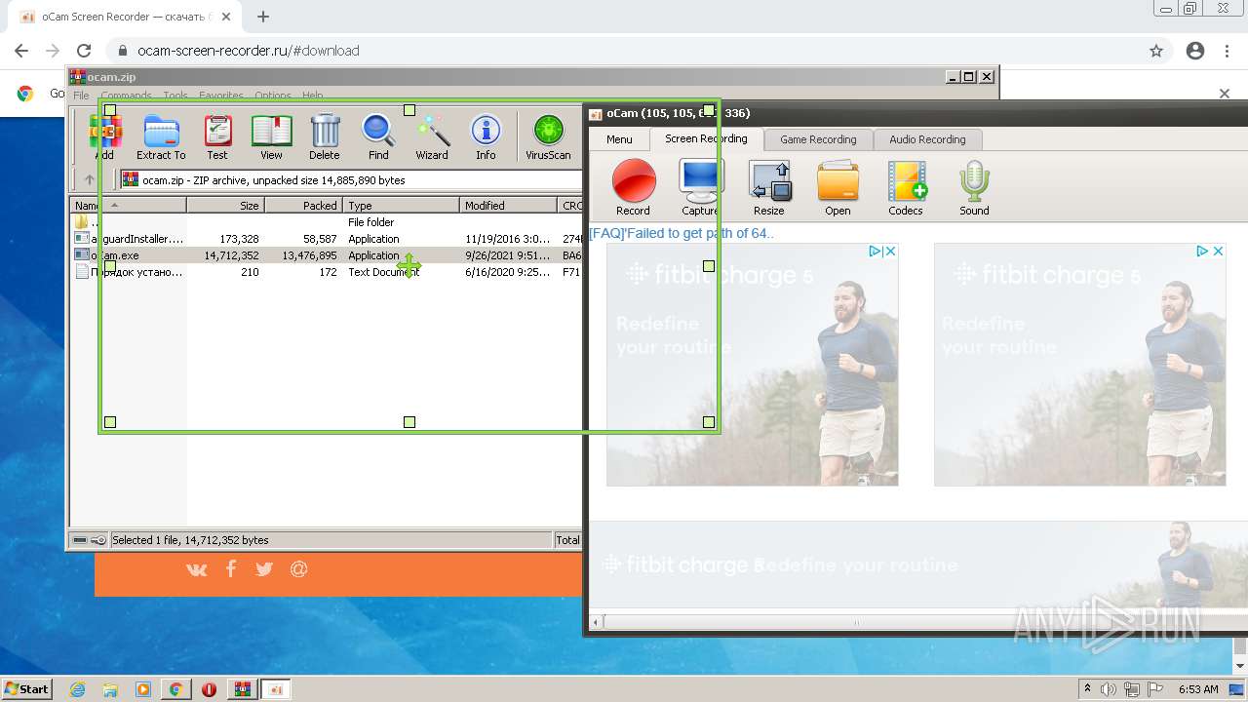This screenshot has width=1248, height=702.
Task: Open the Windows Start menu
Action: (27, 688)
